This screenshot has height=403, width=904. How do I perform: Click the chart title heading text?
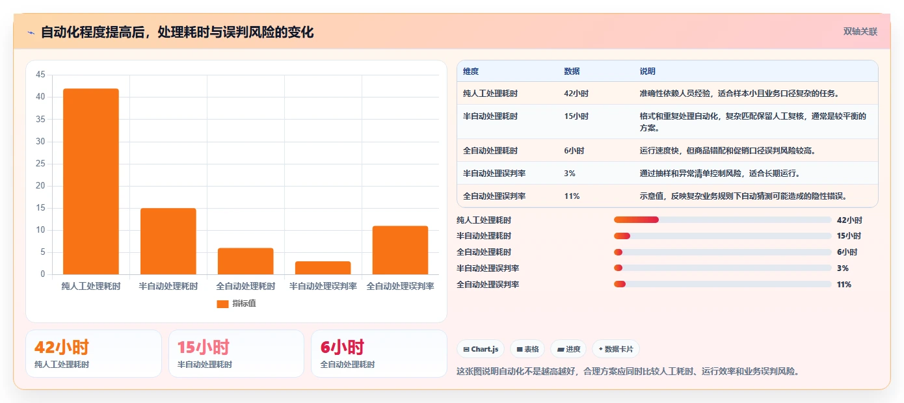pyautogui.click(x=177, y=32)
